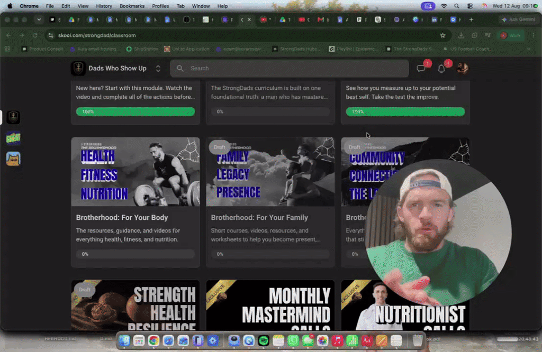542x352 pixels.
Task: Open Control Center in menu bar
Action: point(470,6)
